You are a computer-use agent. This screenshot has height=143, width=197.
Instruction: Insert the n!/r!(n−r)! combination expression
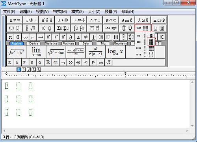click(x=96, y=52)
